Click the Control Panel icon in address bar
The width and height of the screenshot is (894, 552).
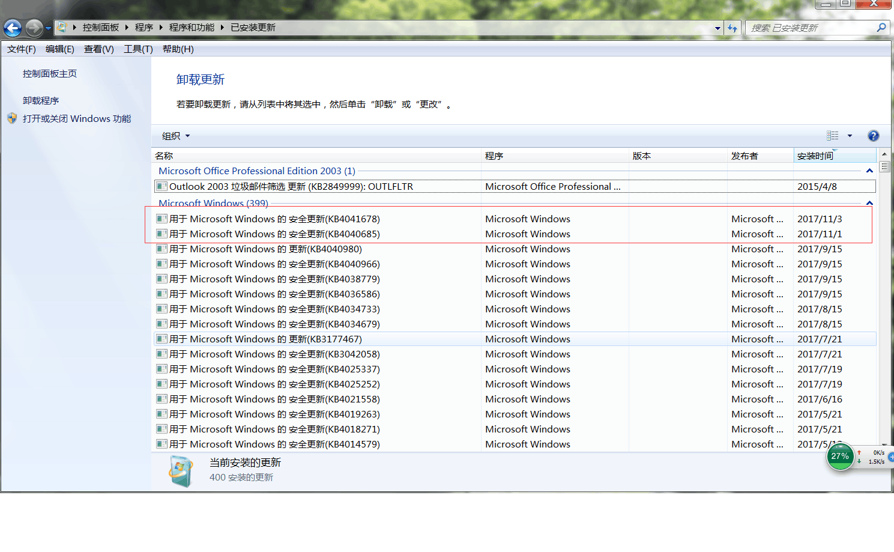(x=62, y=28)
